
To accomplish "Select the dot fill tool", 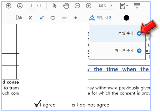I will (75, 18).
